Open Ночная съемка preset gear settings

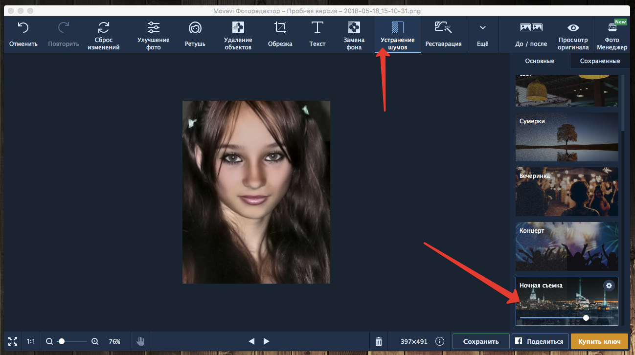(609, 286)
